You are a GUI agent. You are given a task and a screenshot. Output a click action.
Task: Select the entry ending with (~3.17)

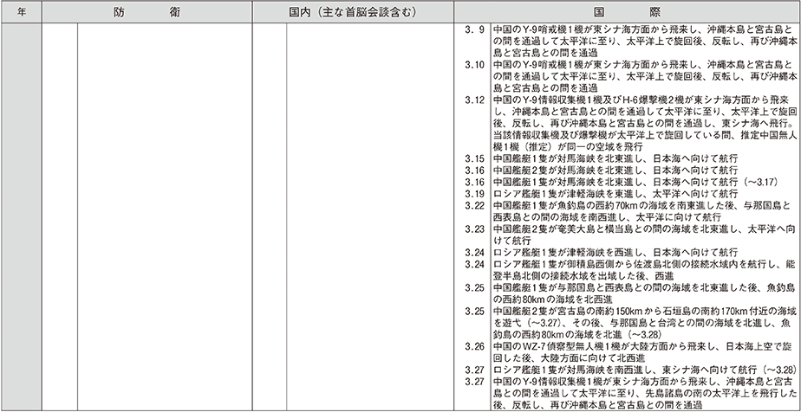(636, 182)
